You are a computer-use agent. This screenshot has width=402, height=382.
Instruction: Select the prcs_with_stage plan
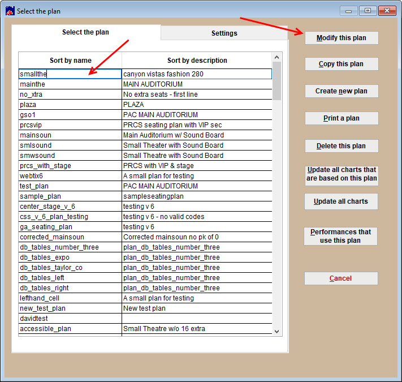pos(70,166)
